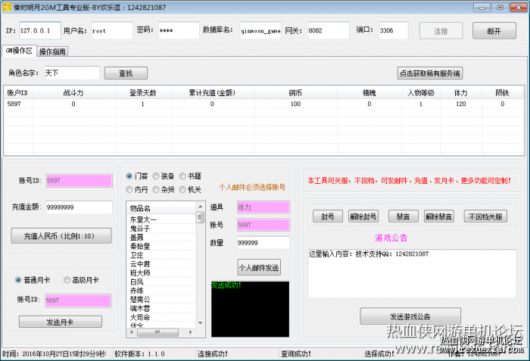Click item list horizontal scrollbar thumb
The width and height of the screenshot is (530, 361).
[157, 332]
